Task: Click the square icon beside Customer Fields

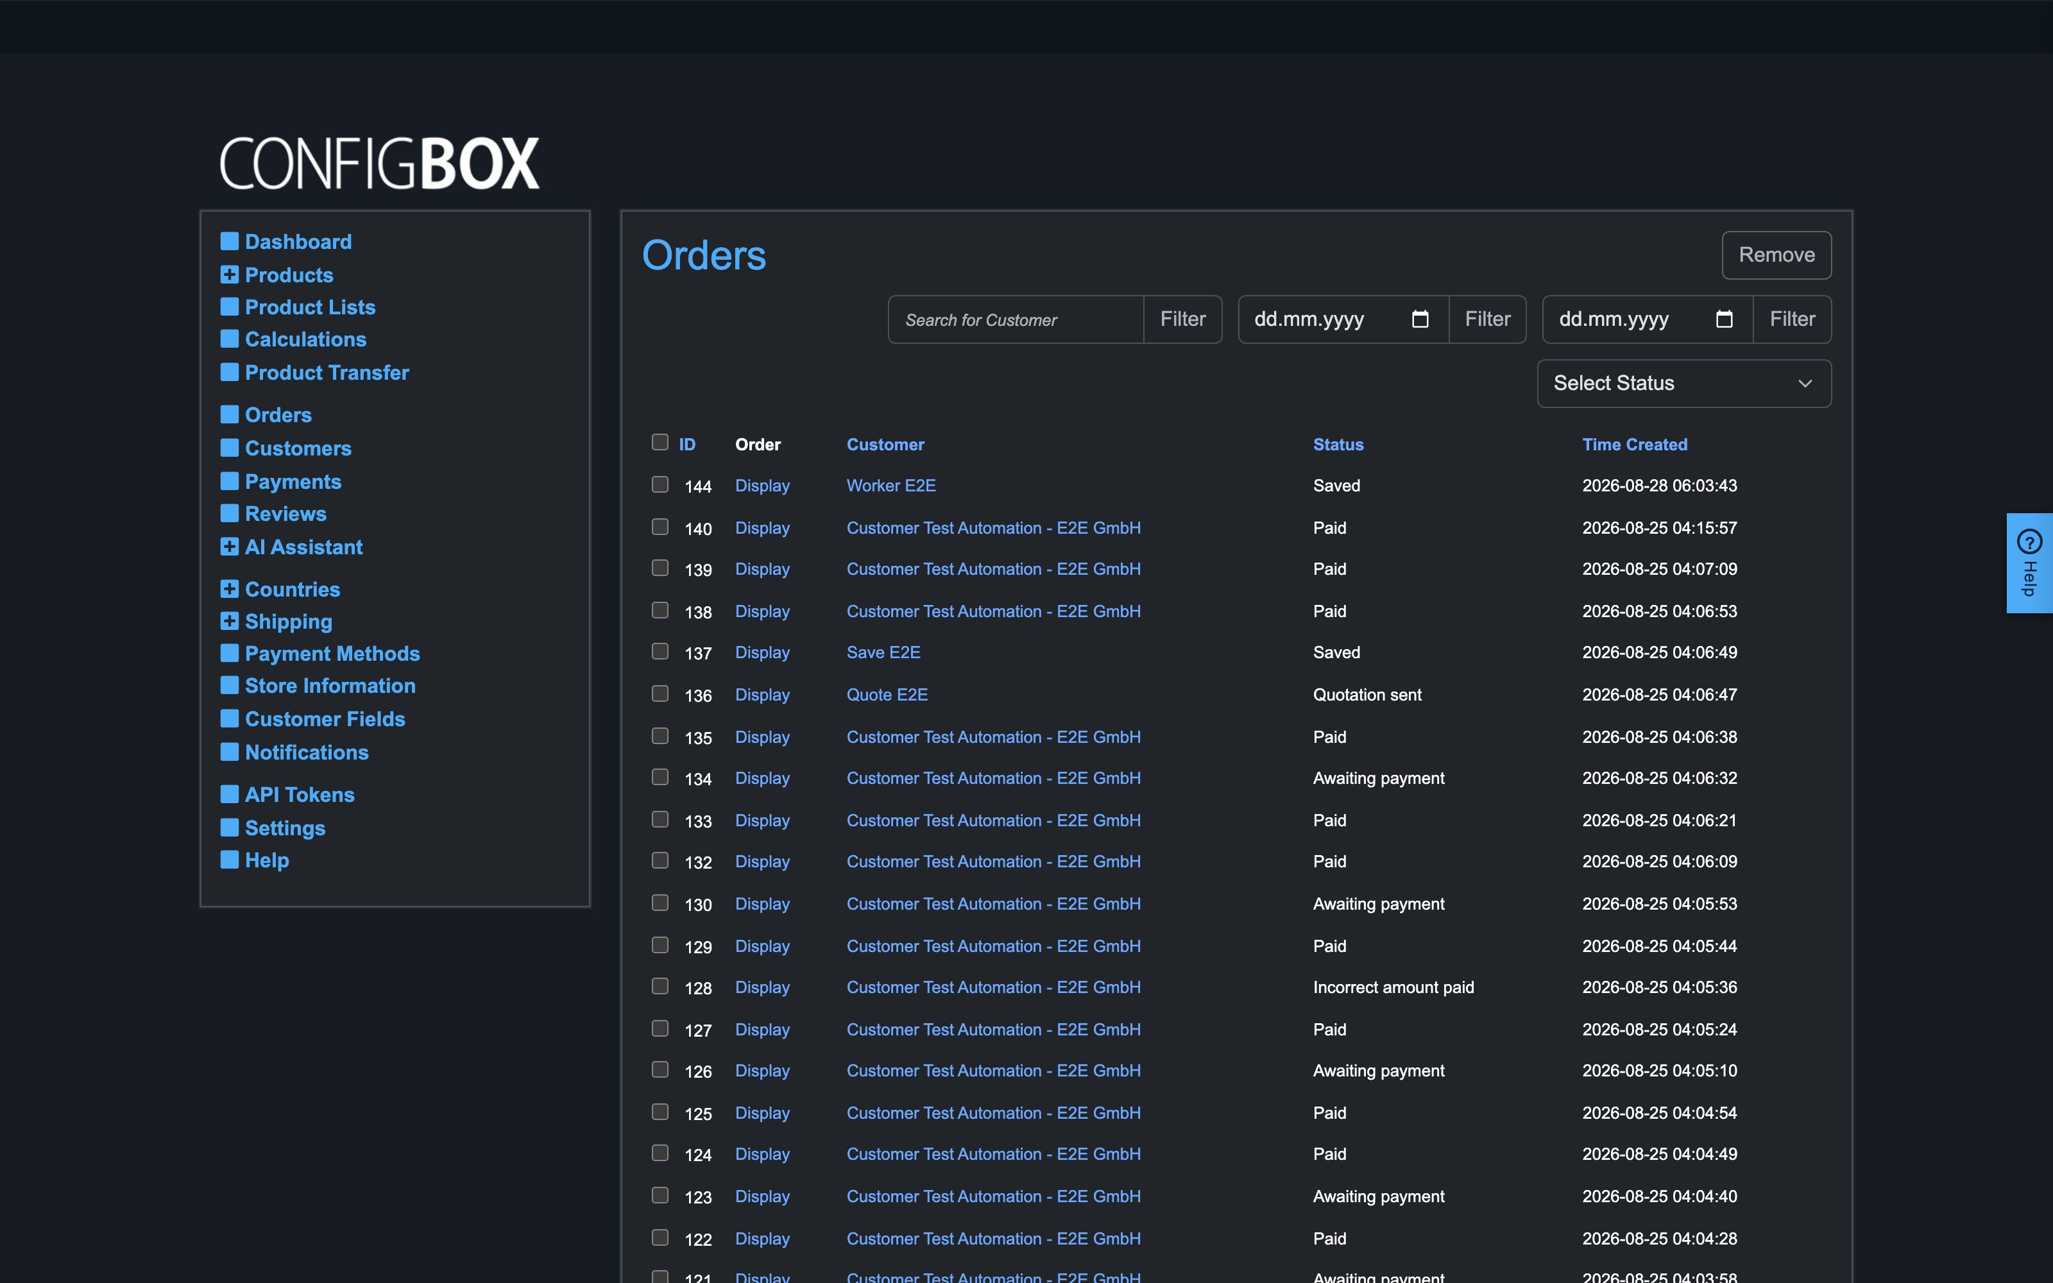Action: [229, 718]
